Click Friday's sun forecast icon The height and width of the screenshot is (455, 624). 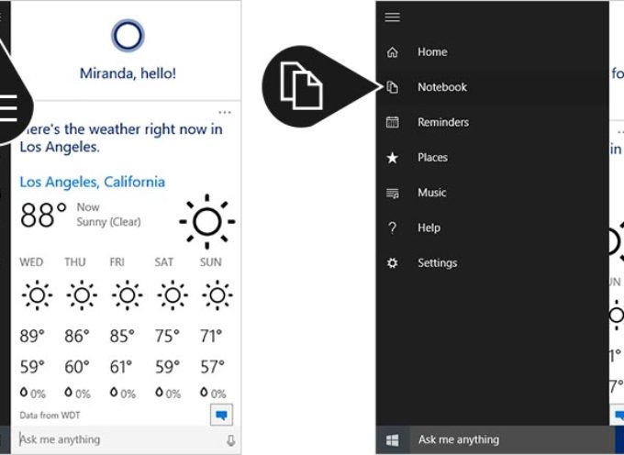coord(128,295)
